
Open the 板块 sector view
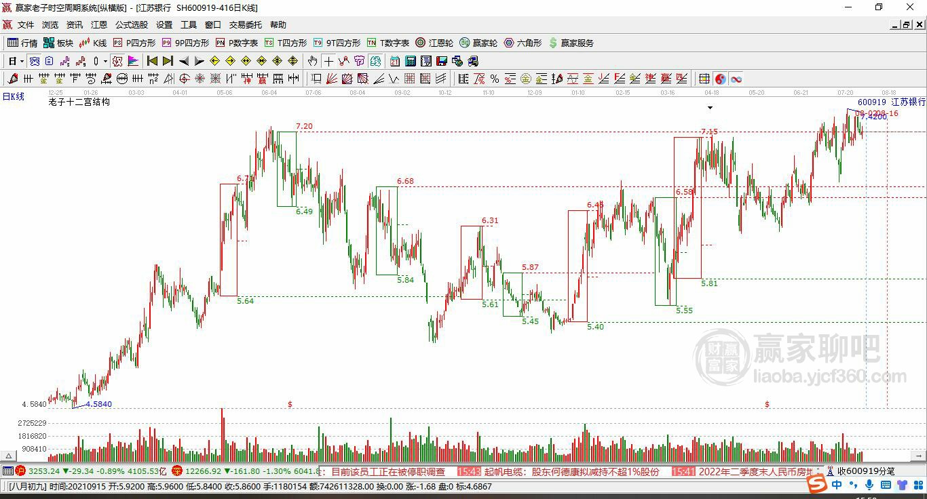coord(58,43)
